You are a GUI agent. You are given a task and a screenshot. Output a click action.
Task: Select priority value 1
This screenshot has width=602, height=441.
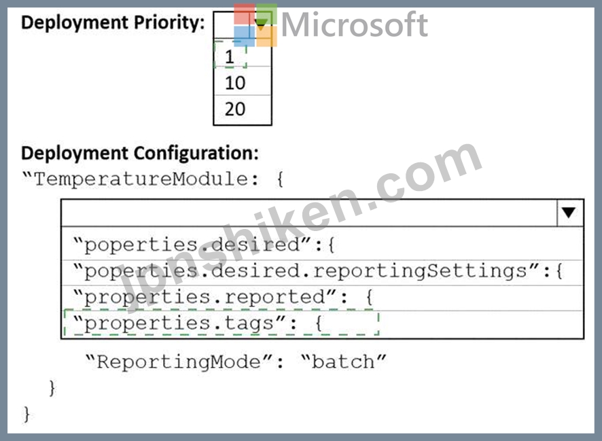243,57
